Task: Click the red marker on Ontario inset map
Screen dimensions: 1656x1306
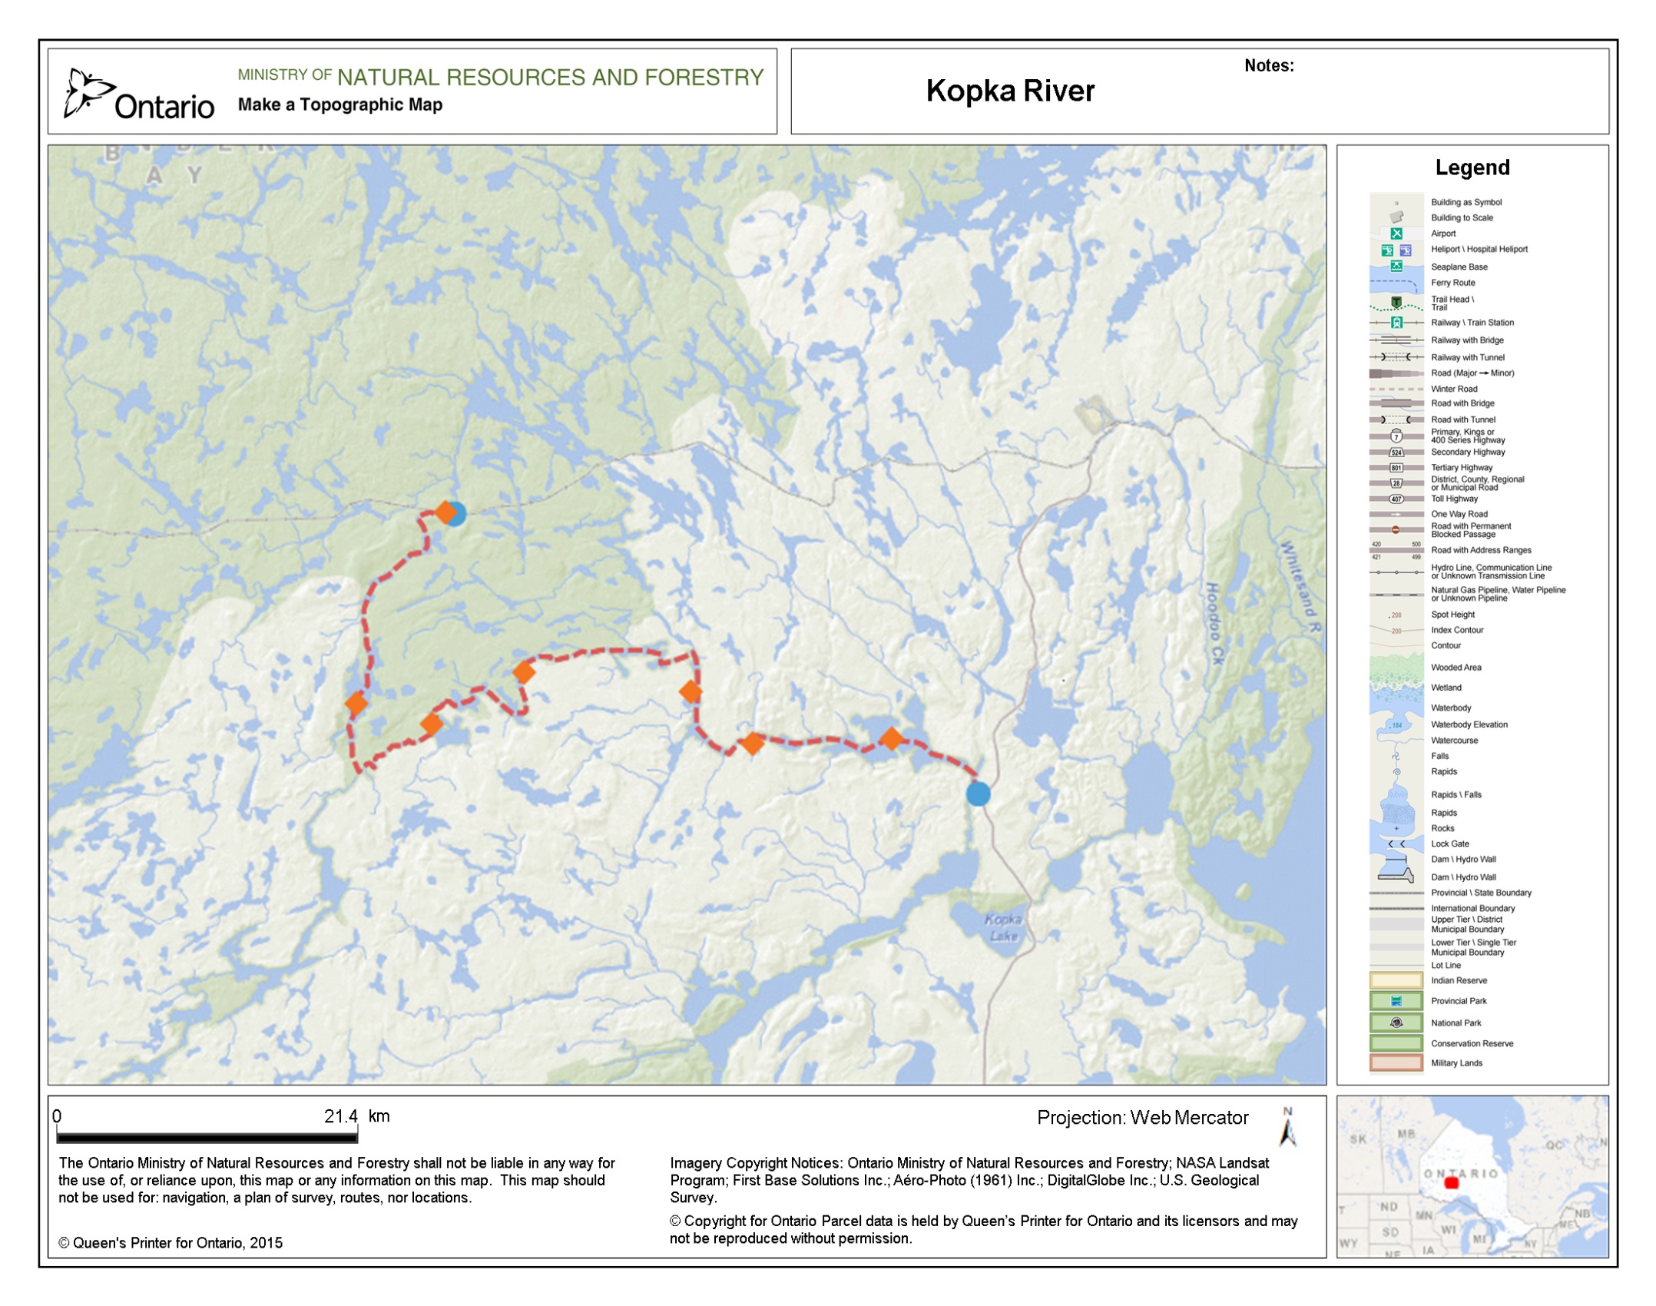Action: [1450, 1183]
